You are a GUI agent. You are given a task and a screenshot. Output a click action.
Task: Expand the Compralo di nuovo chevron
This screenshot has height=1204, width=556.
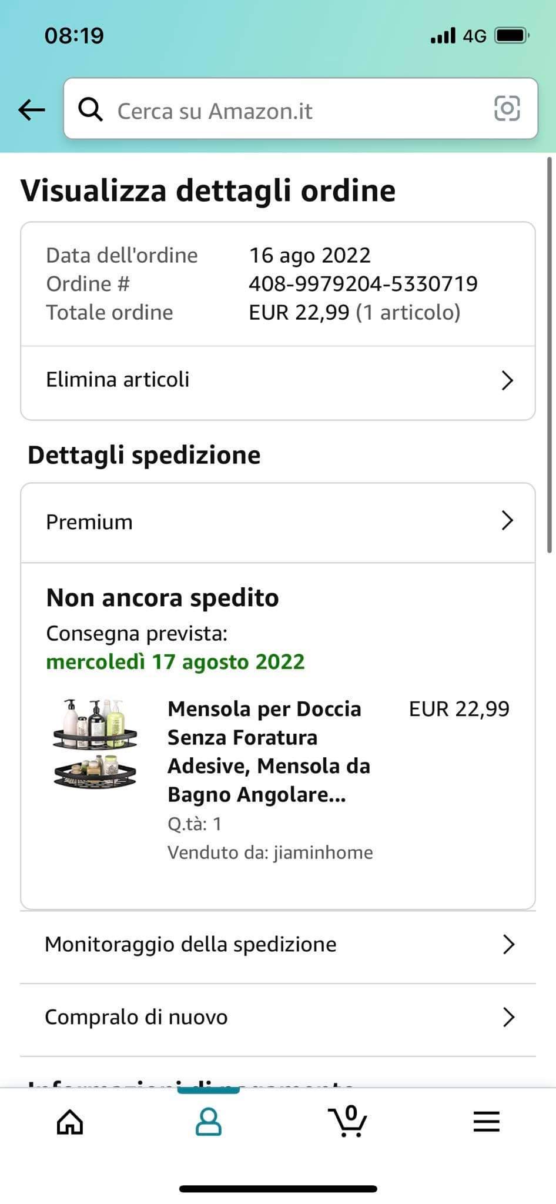(x=509, y=1018)
